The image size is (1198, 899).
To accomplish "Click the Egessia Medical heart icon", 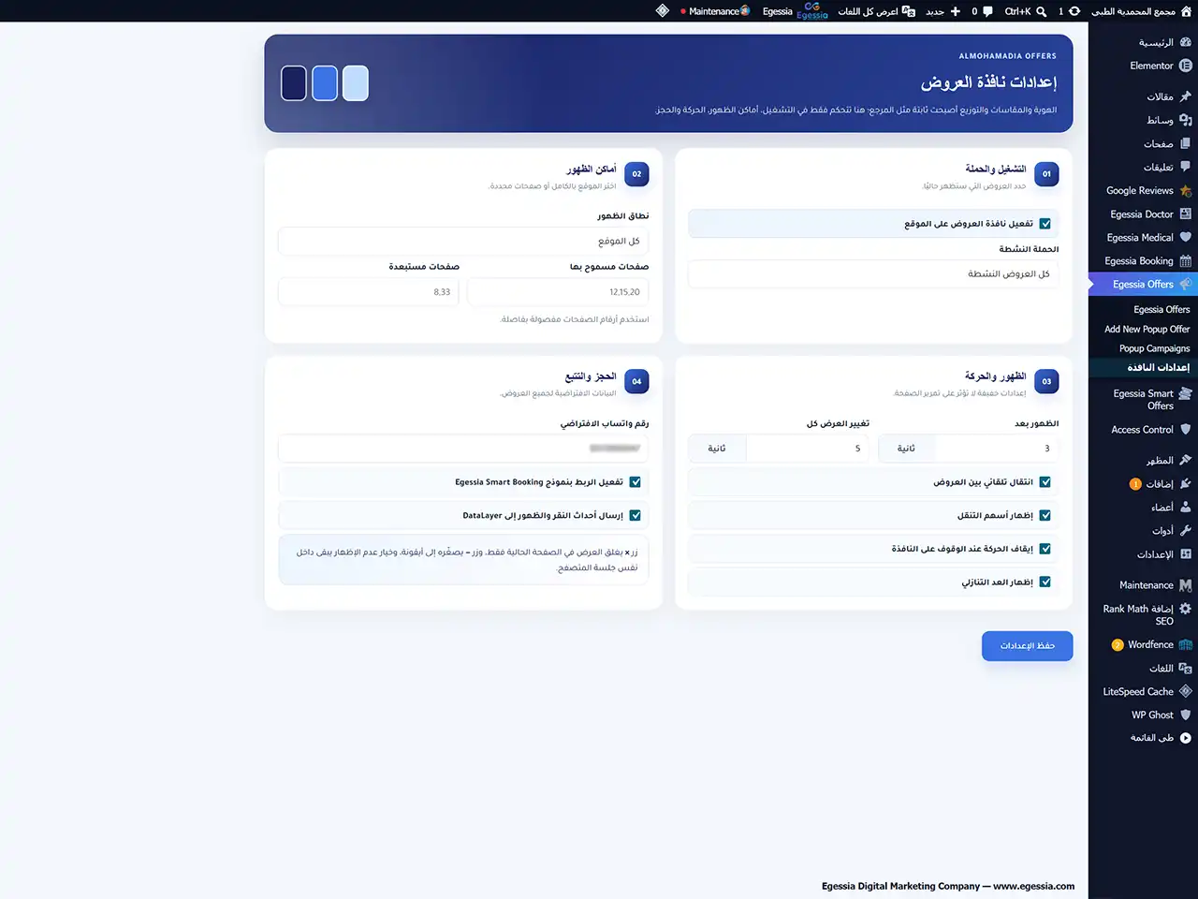I will (1186, 237).
